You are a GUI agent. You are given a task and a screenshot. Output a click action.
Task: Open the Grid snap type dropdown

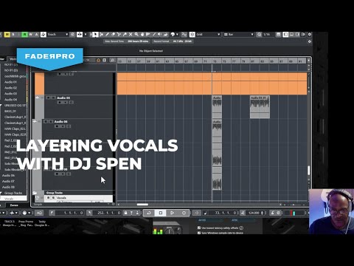[x=208, y=35]
